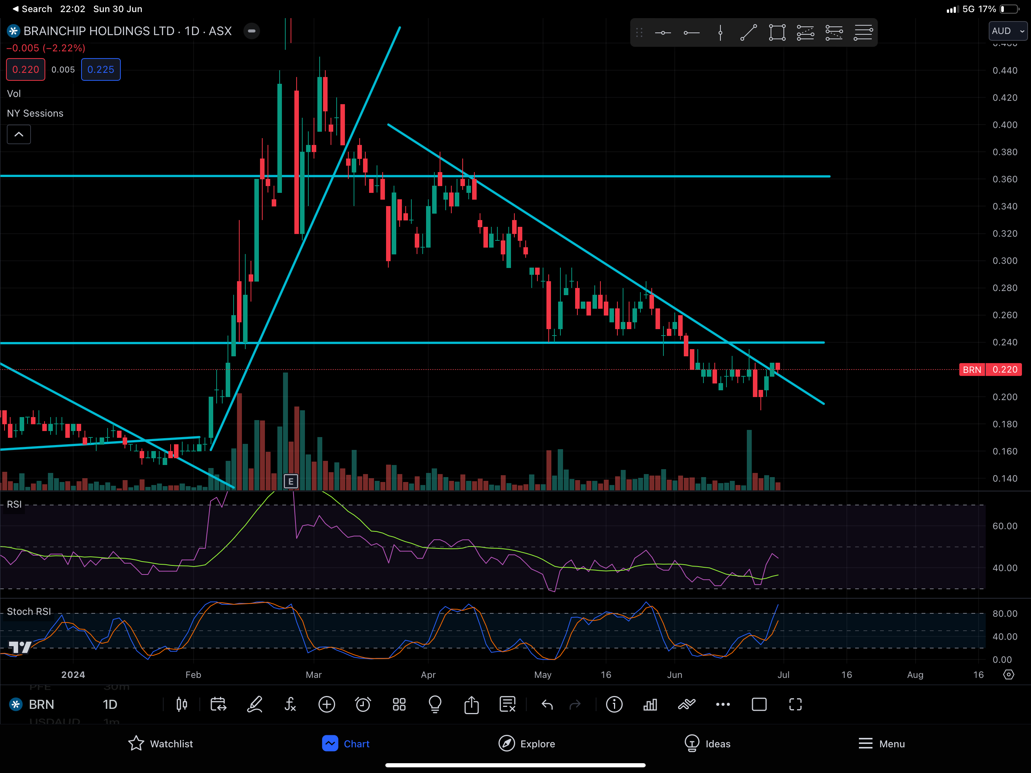Tap the grey pill beside ASX title

[251, 31]
